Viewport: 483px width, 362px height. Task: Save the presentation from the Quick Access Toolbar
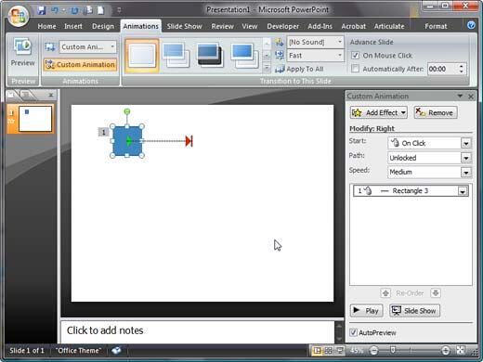coord(42,10)
